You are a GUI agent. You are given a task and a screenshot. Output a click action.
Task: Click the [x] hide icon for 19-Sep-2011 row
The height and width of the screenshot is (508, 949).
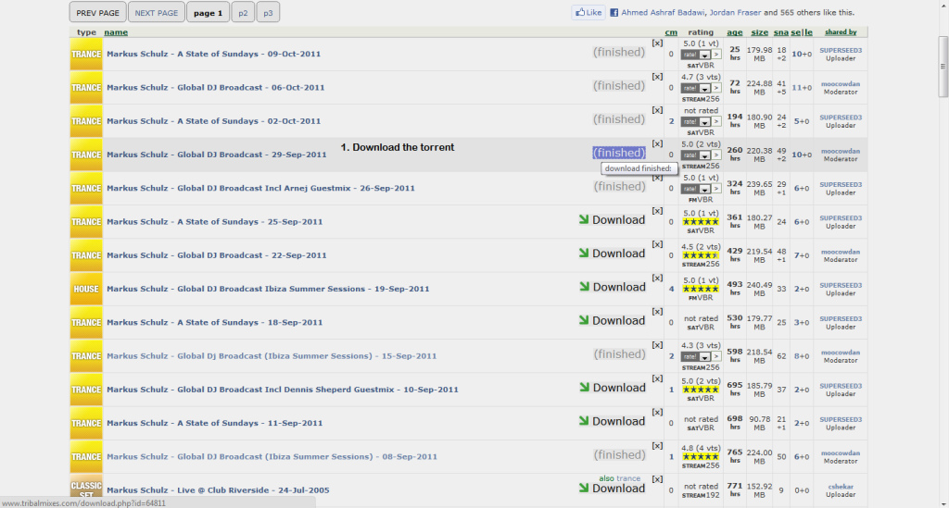point(657,278)
